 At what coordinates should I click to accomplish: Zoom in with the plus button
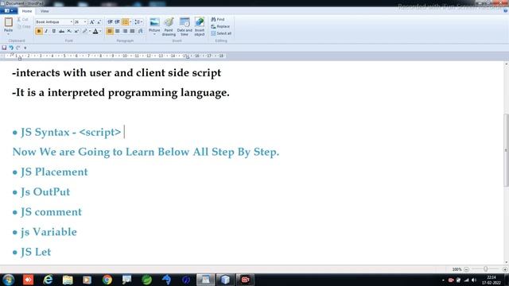click(x=505, y=269)
